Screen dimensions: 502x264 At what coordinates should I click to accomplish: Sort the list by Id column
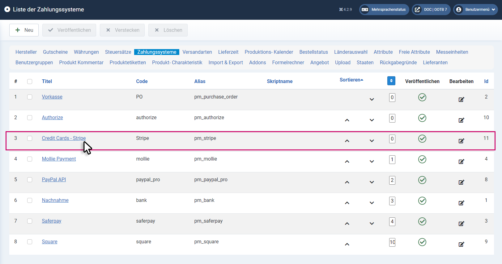[x=486, y=81]
